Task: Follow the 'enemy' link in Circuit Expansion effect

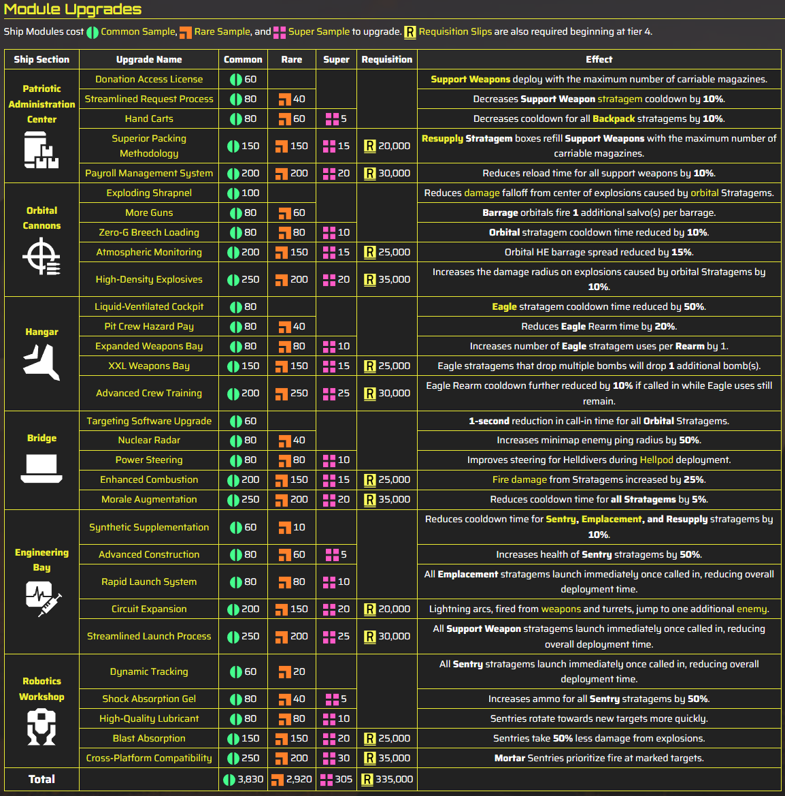Action: coord(751,609)
